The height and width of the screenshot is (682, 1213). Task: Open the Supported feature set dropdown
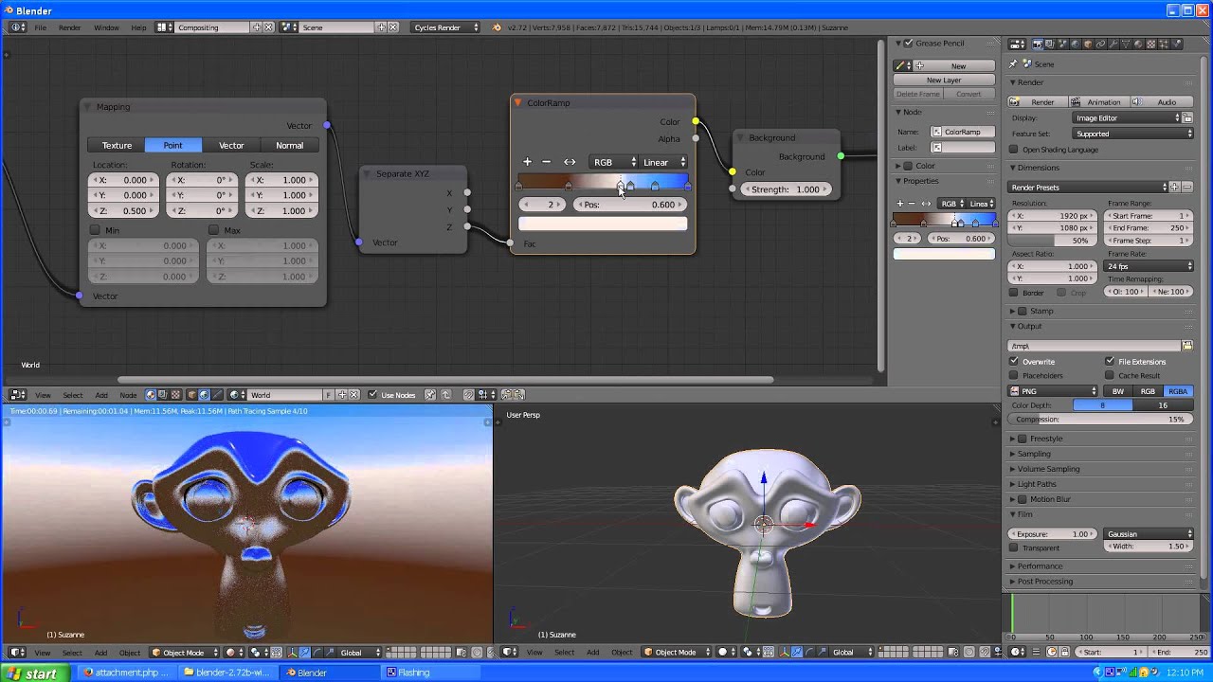1133,134
